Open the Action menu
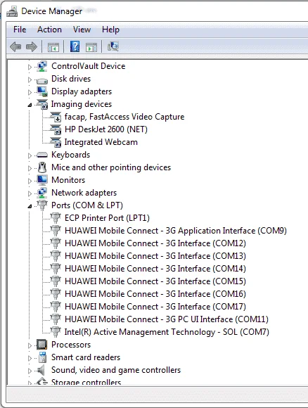The width and height of the screenshot is (308, 408). pos(49,30)
